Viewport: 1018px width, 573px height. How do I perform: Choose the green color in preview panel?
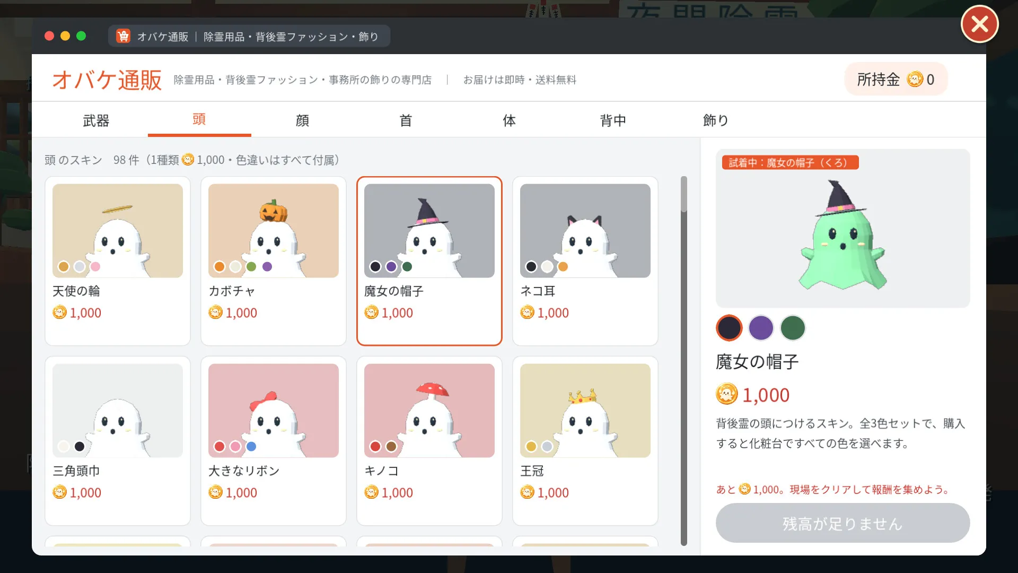coord(793,328)
